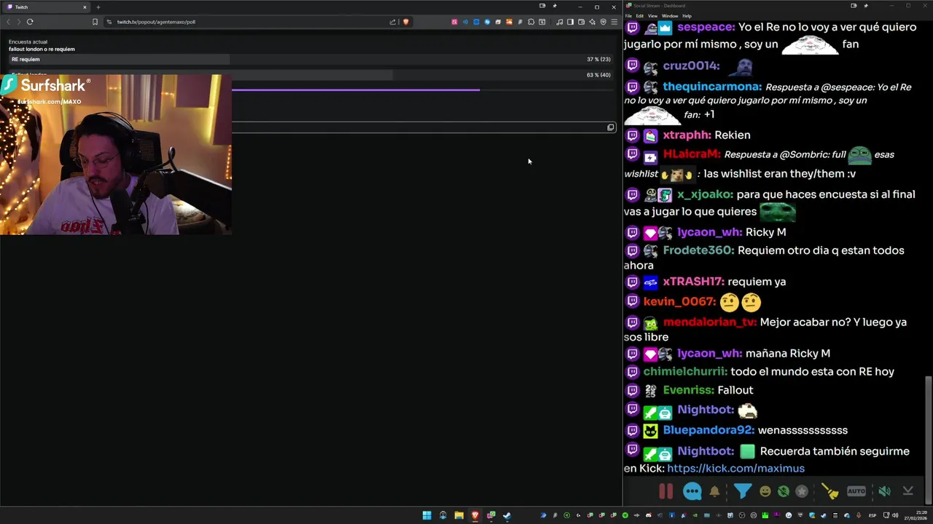Click username thequincarmona in chat

[x=711, y=87]
